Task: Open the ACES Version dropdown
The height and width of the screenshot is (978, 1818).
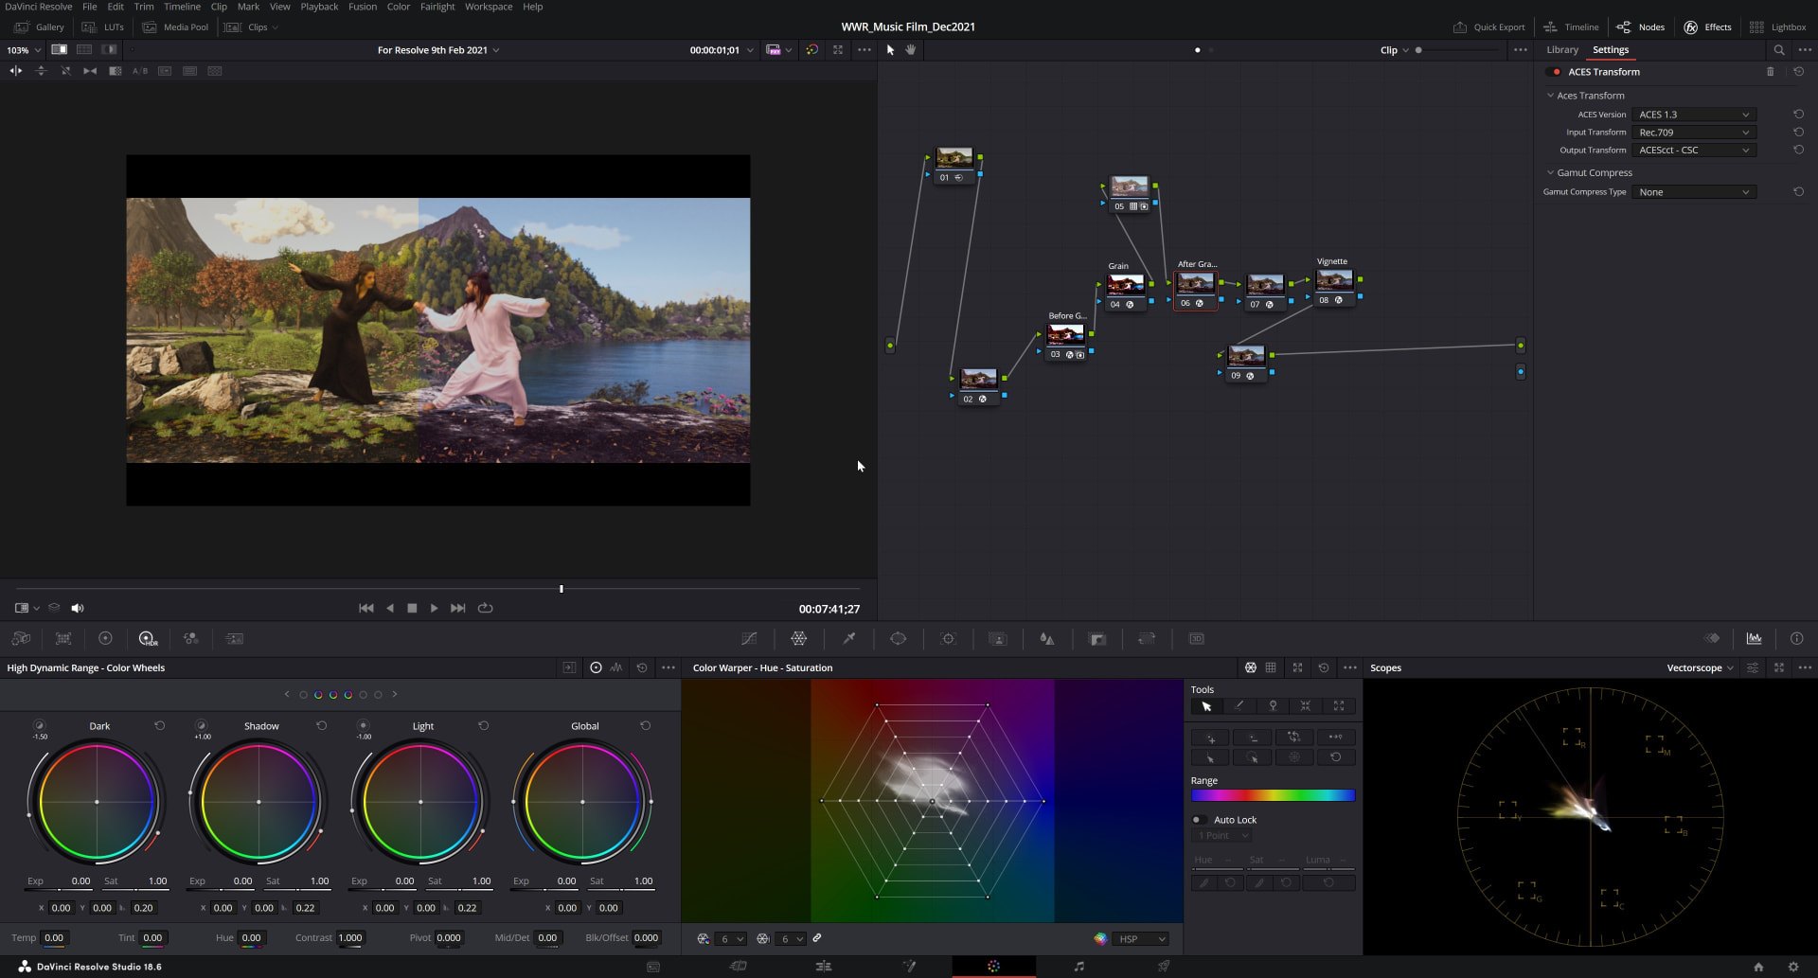Action: point(1694,115)
